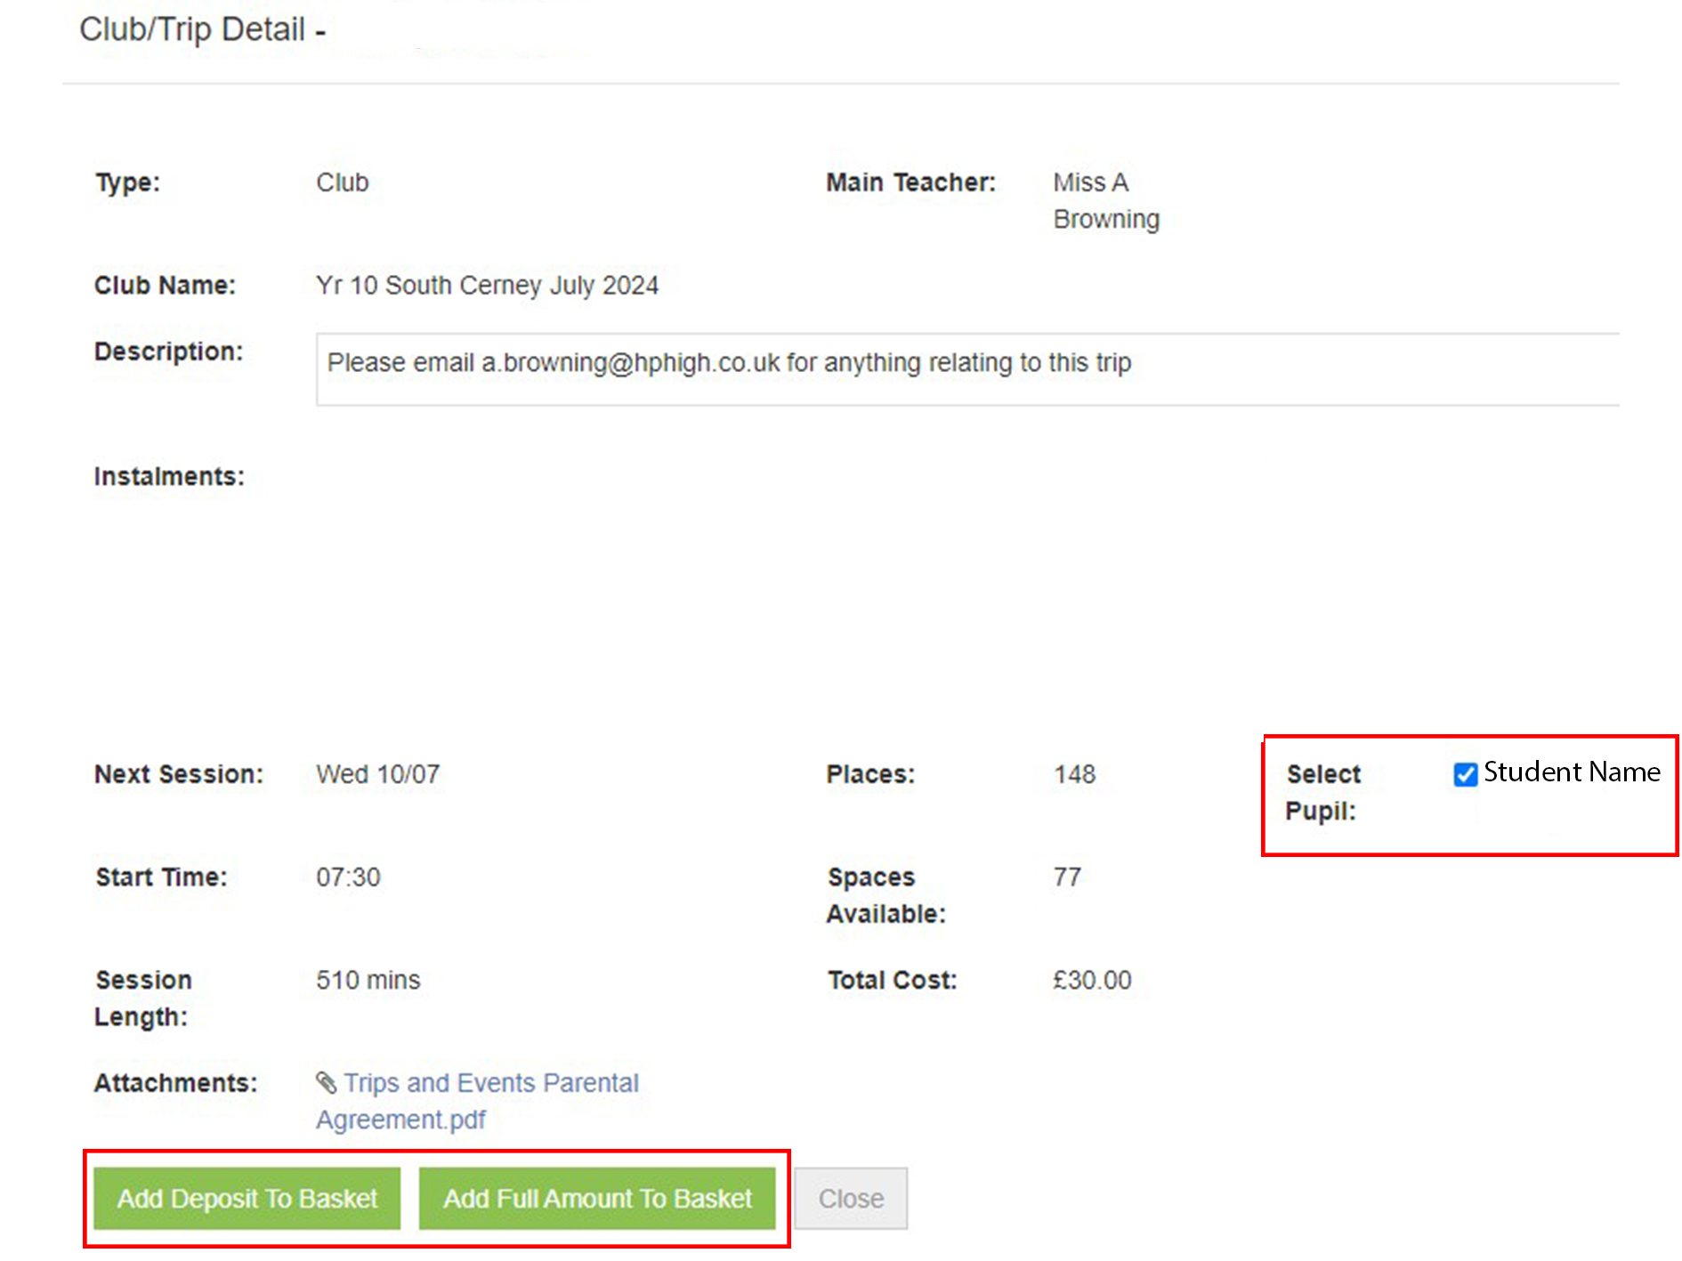Close the Club/Trip Detail dialog
The height and width of the screenshot is (1261, 1682).
click(x=850, y=1199)
